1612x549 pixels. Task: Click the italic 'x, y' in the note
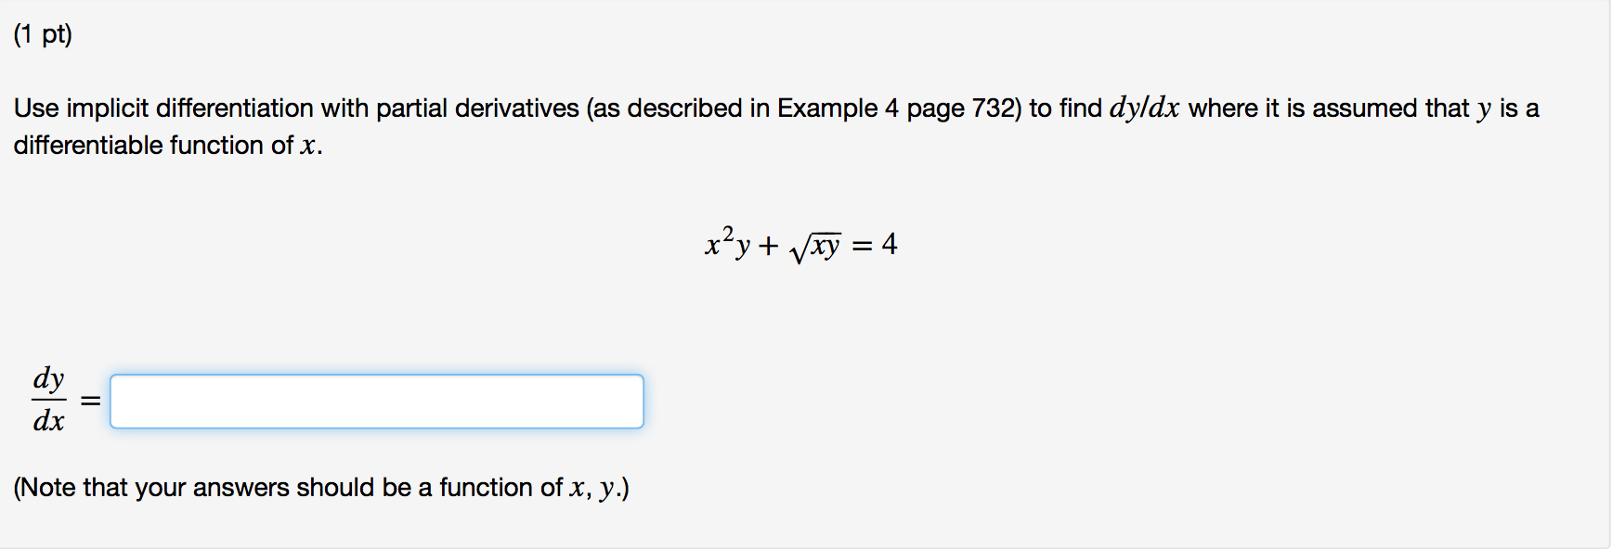(592, 489)
